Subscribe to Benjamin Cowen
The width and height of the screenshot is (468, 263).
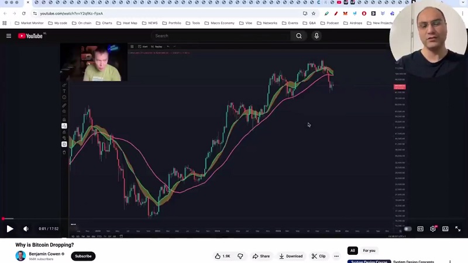tap(83, 256)
